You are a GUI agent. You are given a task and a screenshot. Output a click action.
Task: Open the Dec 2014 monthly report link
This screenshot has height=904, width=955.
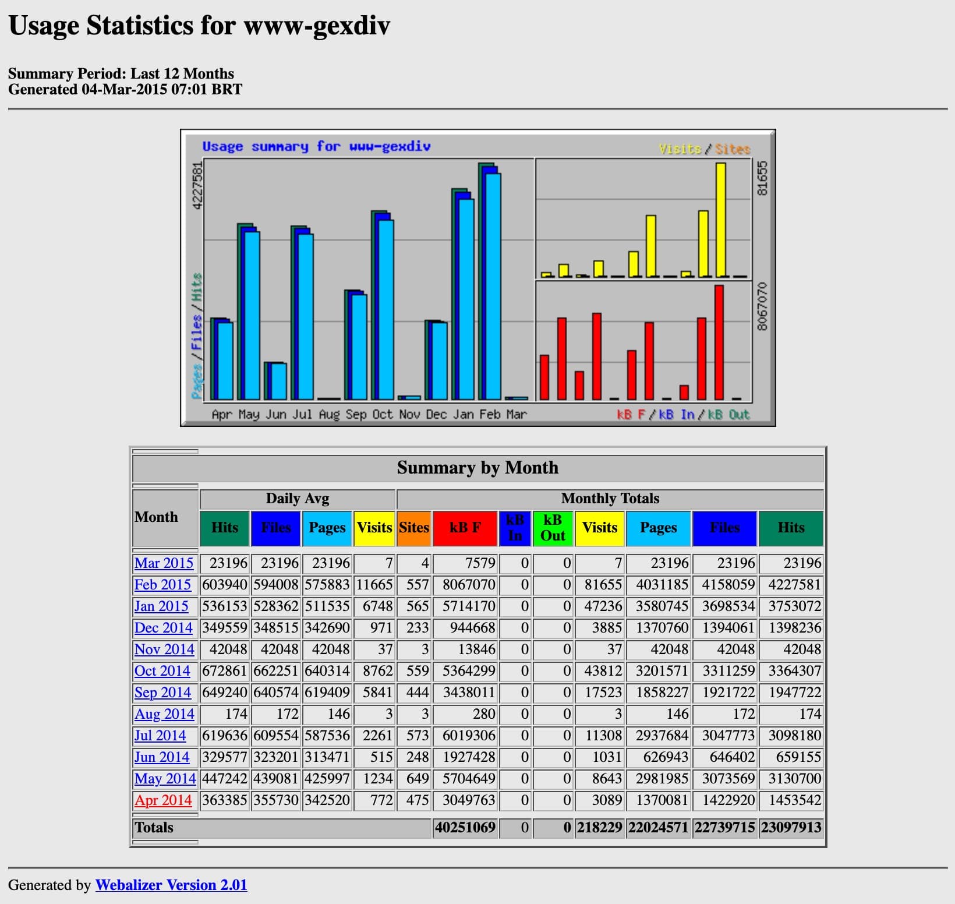tap(163, 628)
